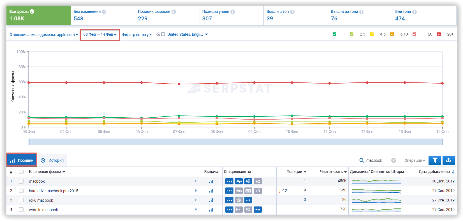Click the three-dots badge for hard drive macbook pro 2015
This screenshot has width=463, height=221.
point(229,191)
